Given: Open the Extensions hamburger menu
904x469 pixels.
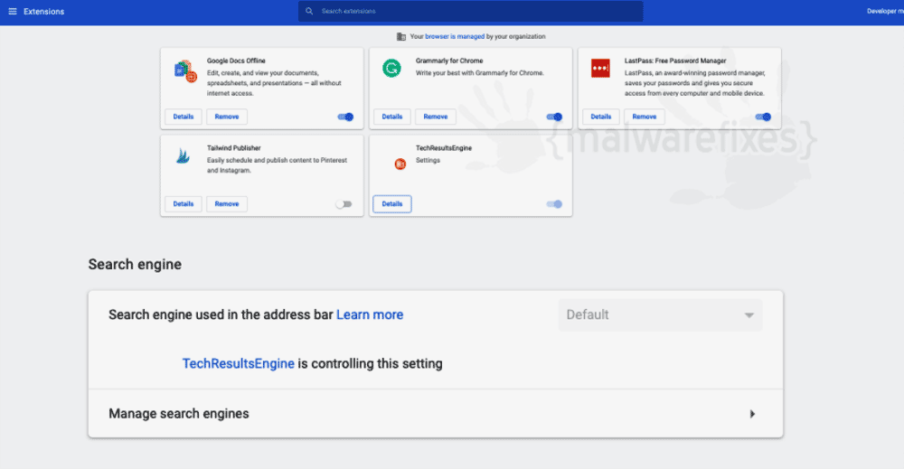Looking at the screenshot, I should (13, 12).
